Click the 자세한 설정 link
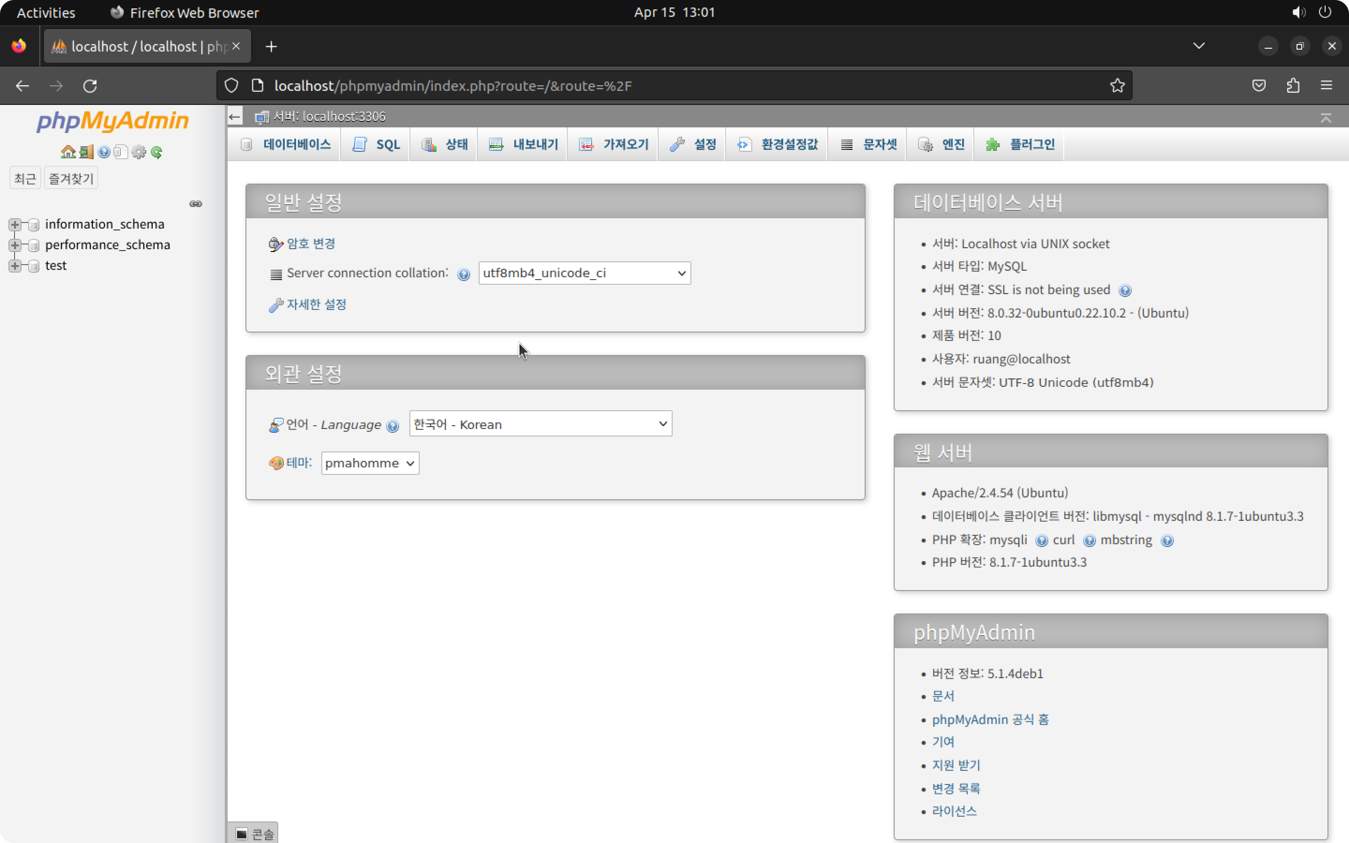This screenshot has height=843, width=1349. [x=316, y=304]
